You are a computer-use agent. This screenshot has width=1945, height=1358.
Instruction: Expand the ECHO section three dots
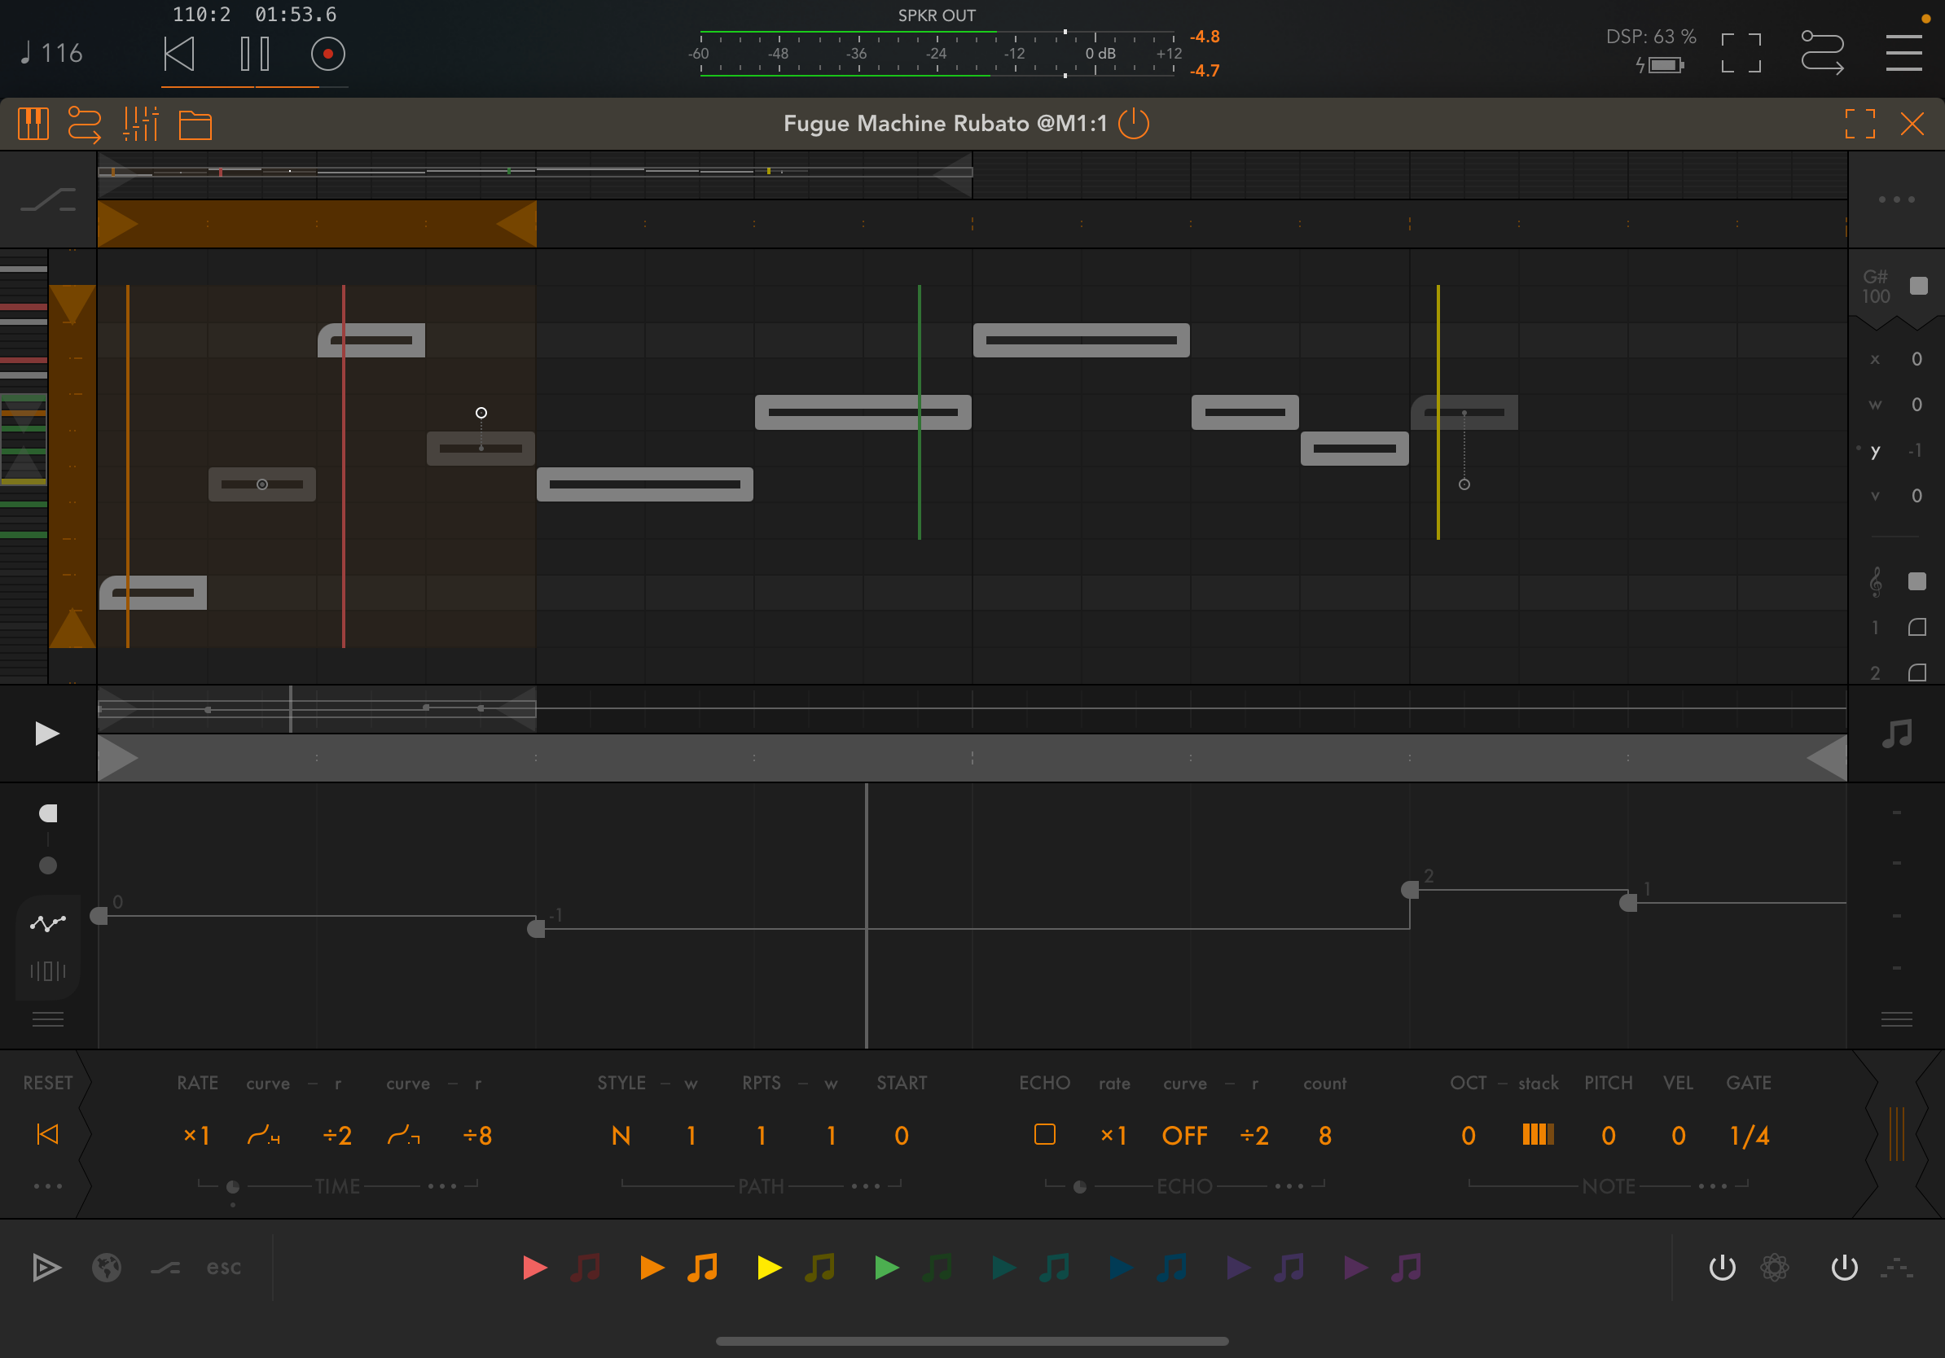click(1289, 1186)
